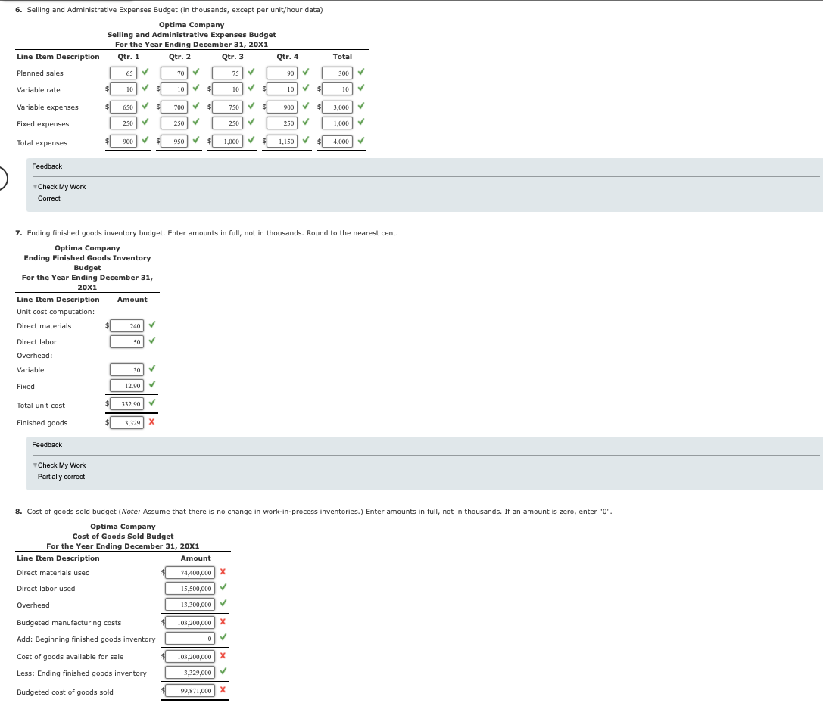
Task: Click the green check beside Total Planned sales 300
Action: tap(361, 72)
